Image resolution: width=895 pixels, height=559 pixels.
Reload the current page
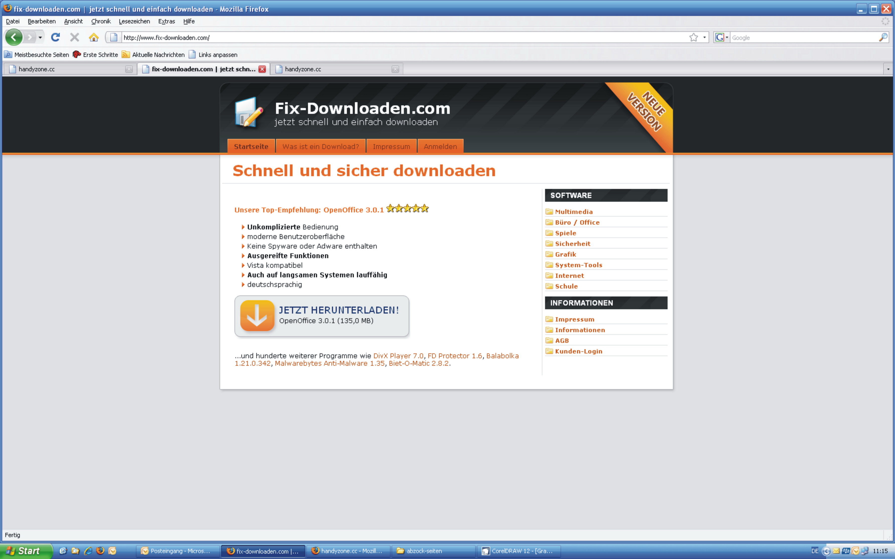coord(55,37)
